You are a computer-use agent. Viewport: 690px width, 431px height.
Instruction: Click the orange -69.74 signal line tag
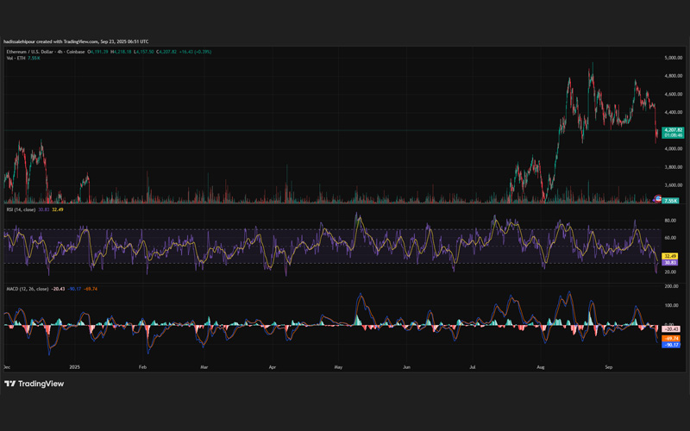pos(671,339)
